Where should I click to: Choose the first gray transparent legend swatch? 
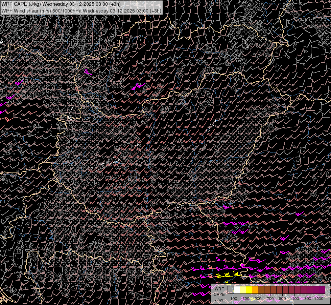point(231,290)
